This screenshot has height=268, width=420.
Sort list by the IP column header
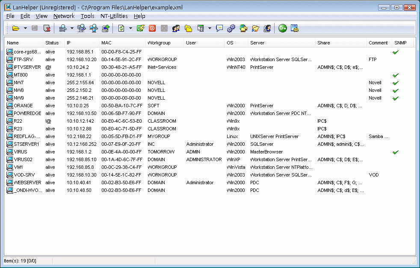click(68, 43)
